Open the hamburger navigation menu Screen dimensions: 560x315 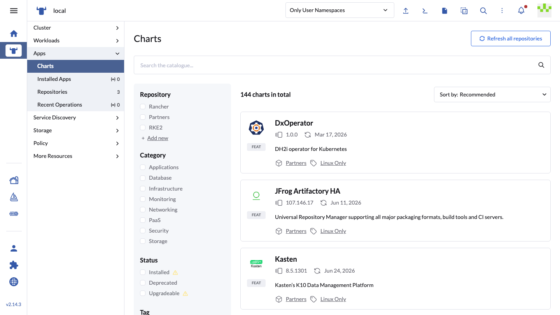pyautogui.click(x=14, y=10)
